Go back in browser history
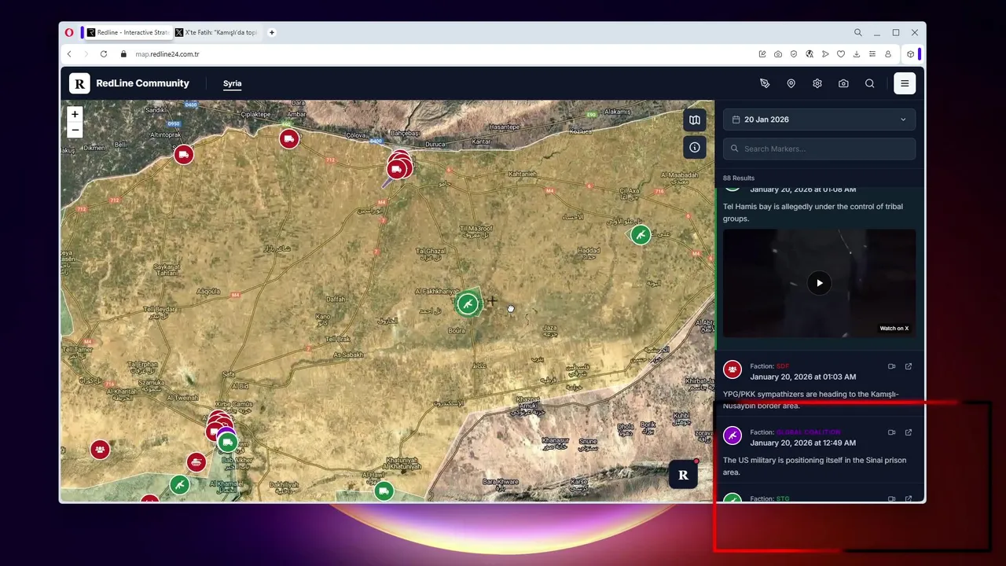 69,54
